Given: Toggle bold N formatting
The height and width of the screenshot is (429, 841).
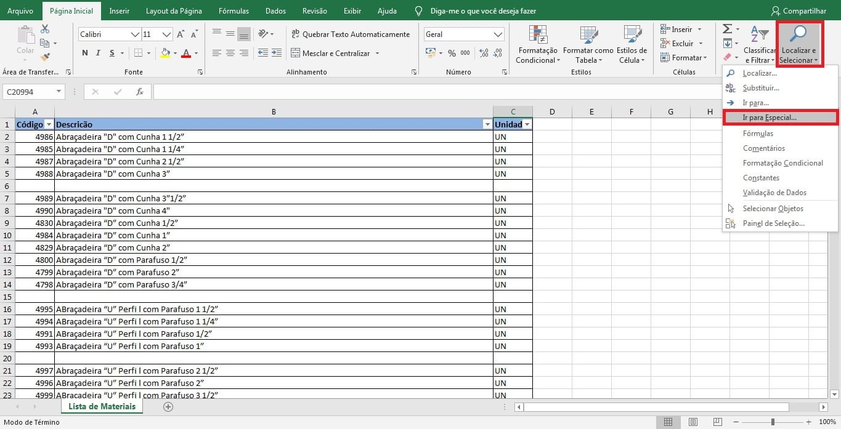Looking at the screenshot, I should tap(85, 53).
